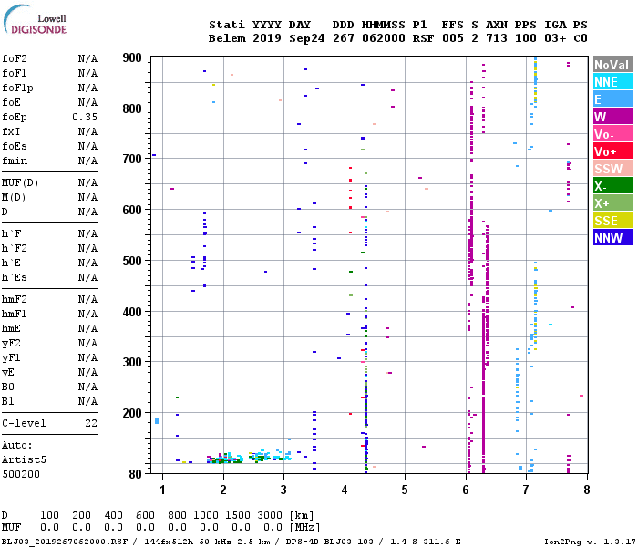Viewport: 638px width, 547px height.
Task: Click the BLJ03_2019267062000.RSF file name
Action: pos(65,542)
